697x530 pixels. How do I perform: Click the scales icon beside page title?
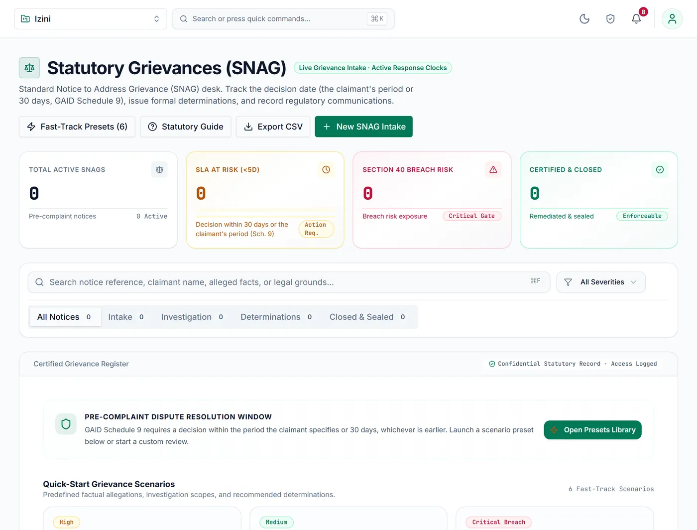[x=29, y=68]
